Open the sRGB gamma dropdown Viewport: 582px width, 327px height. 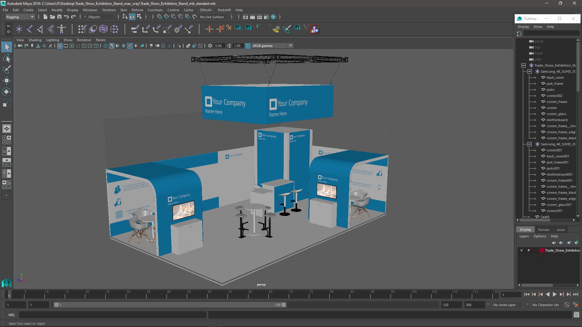(x=290, y=46)
